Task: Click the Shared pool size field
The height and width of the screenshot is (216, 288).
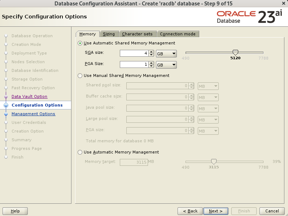Action: (x=157, y=86)
